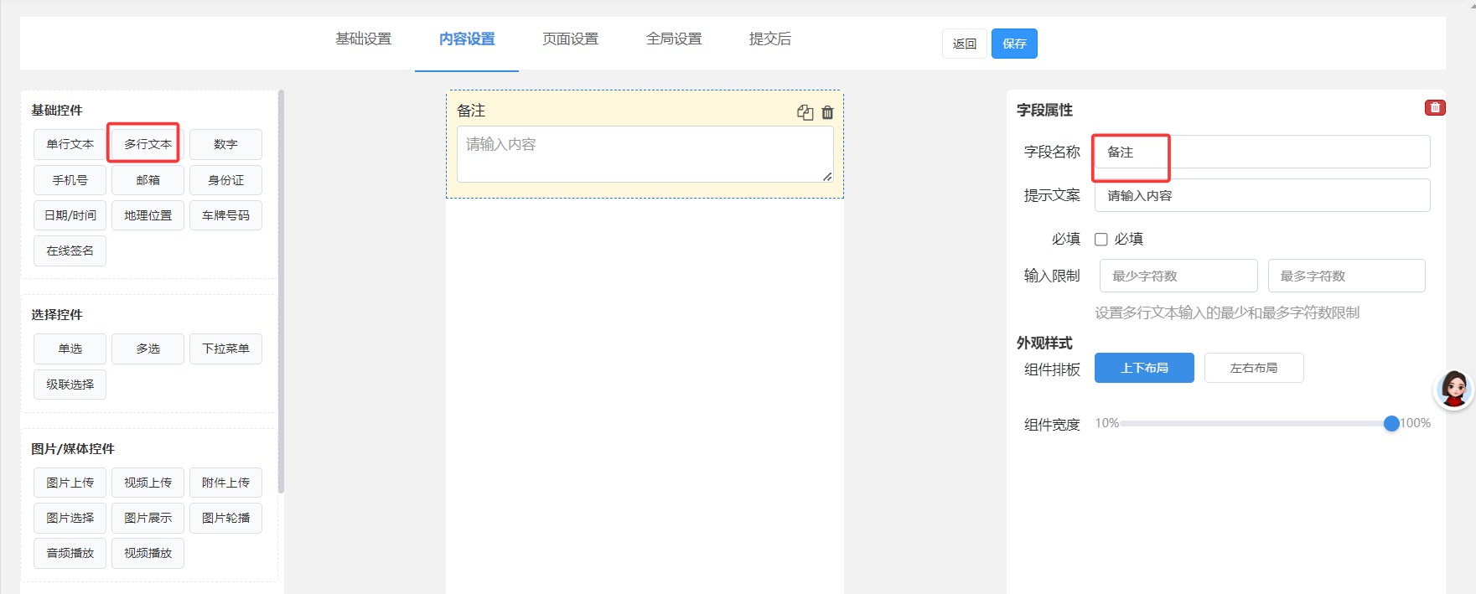Image resolution: width=1476 pixels, height=594 pixels.
Task: Go to the 全局设置 tab
Action: (673, 39)
